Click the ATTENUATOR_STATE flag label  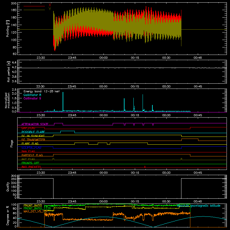[35, 124]
